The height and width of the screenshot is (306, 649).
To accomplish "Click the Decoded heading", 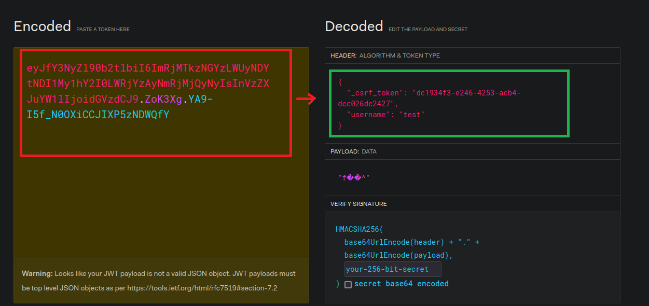I will tap(354, 26).
